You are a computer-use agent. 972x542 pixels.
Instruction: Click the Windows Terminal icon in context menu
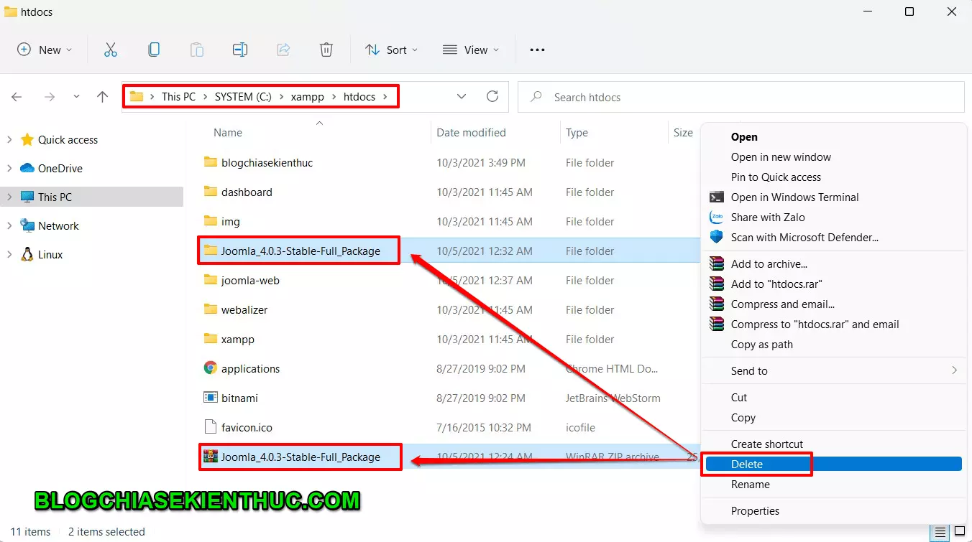[716, 197]
